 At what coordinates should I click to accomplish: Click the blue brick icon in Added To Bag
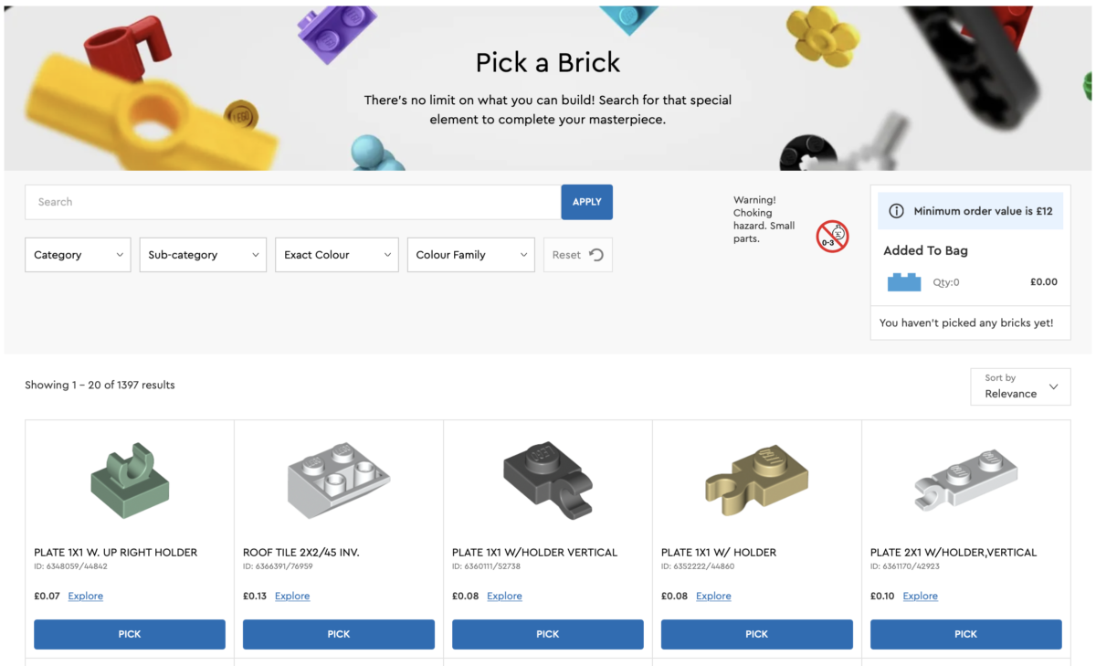903,281
